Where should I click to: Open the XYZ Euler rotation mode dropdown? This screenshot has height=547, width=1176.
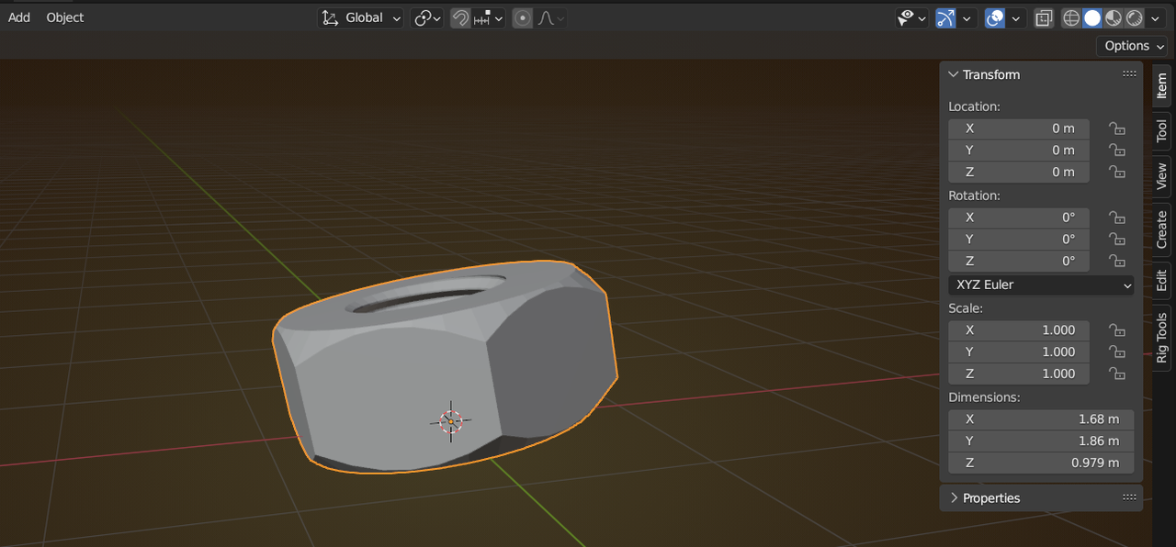(x=1041, y=285)
